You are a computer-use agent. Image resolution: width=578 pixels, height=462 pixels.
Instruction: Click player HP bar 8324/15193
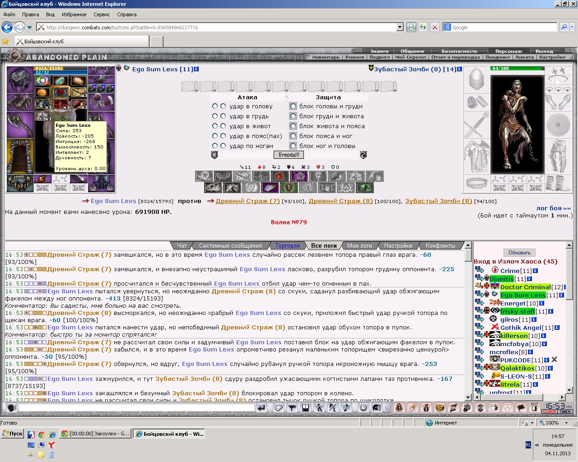pyautogui.click(x=61, y=68)
